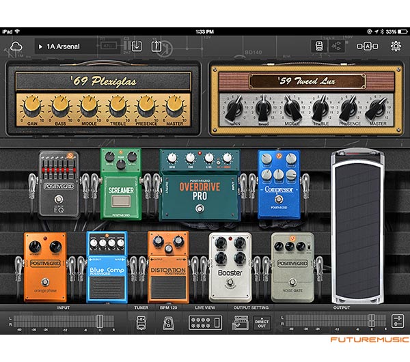410x362 pixels.
Task: Select the '69 Plexiglas amp nameplate
Action: pyautogui.click(x=103, y=81)
